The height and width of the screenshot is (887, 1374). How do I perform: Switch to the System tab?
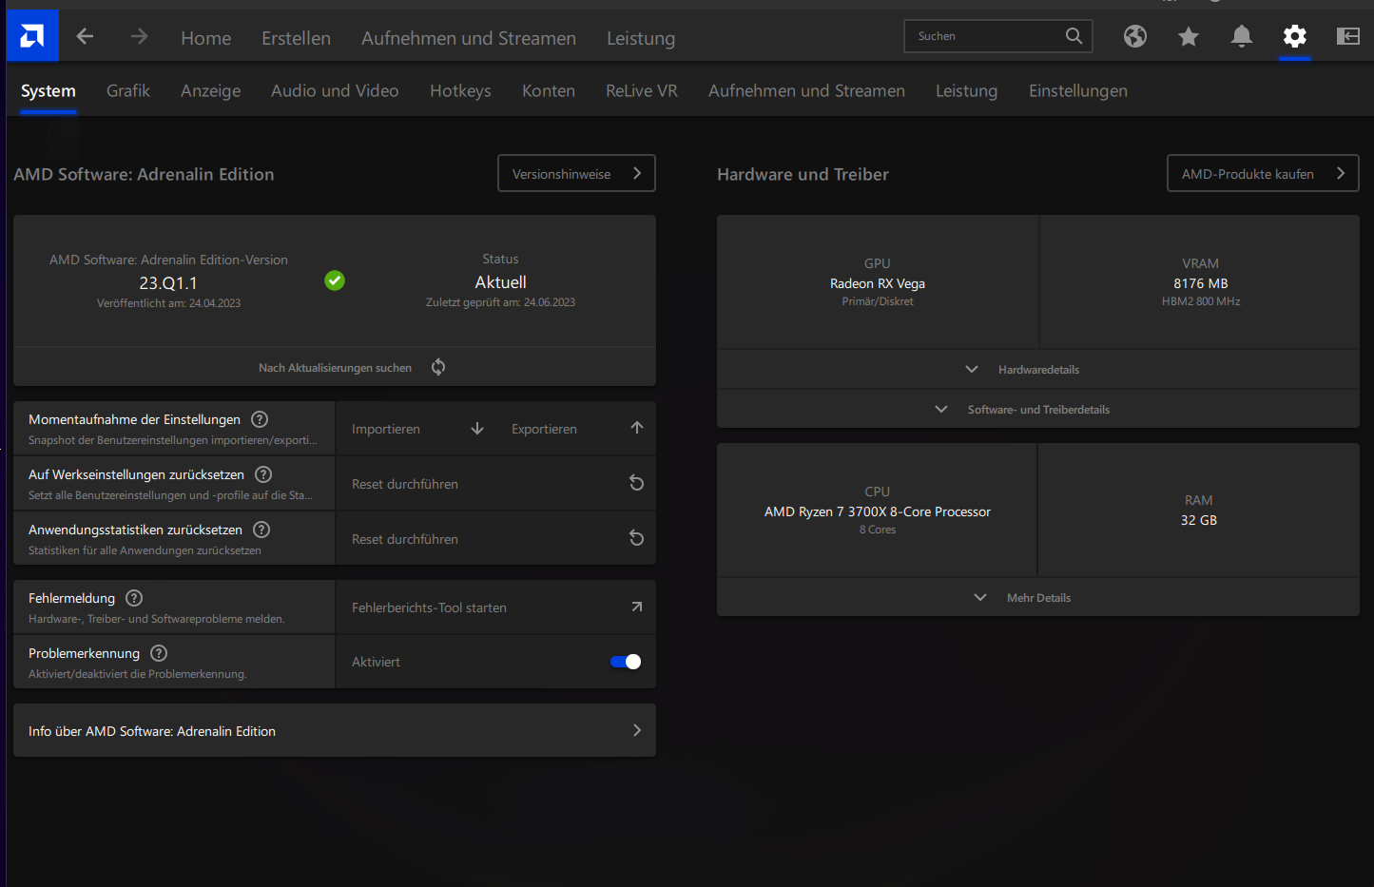[x=48, y=90]
